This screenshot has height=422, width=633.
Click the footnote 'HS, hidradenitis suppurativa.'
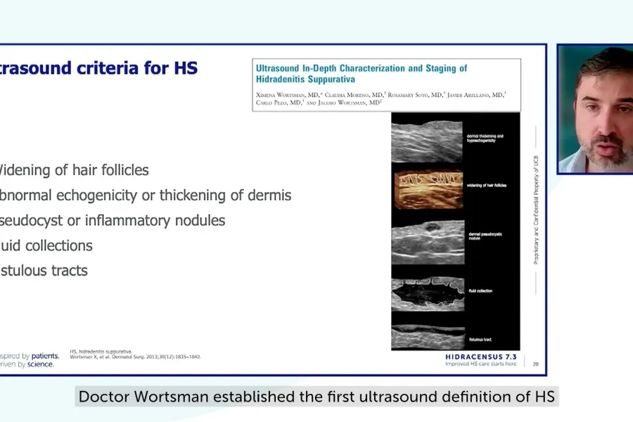[101, 352]
